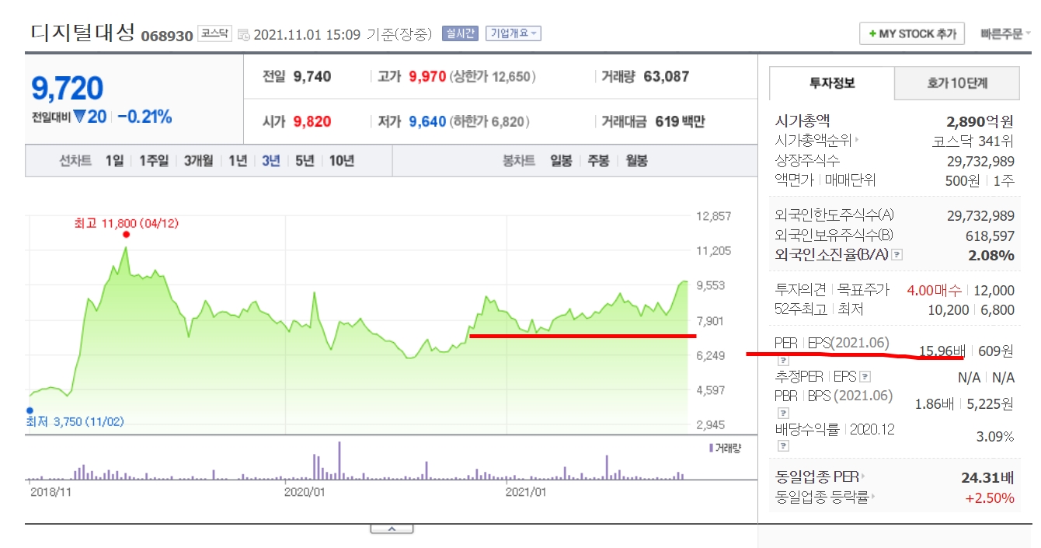This screenshot has height=548, width=1041.
Task: Collapse the chart with the bottom arrow handle
Action: (392, 529)
